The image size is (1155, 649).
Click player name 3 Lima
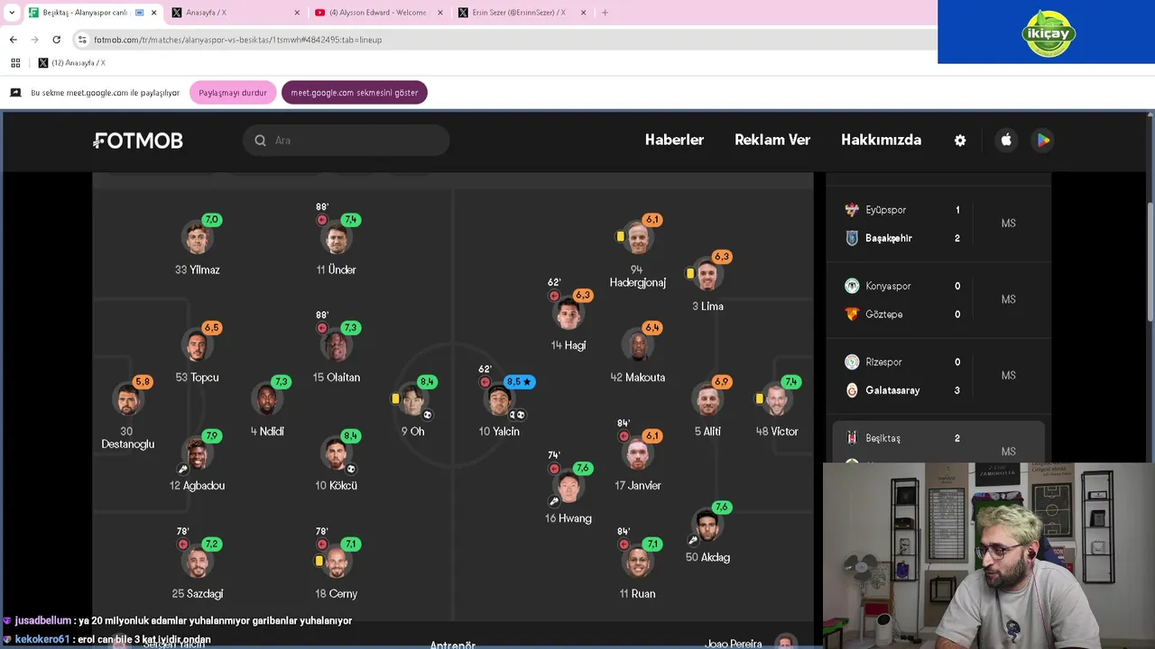click(707, 306)
